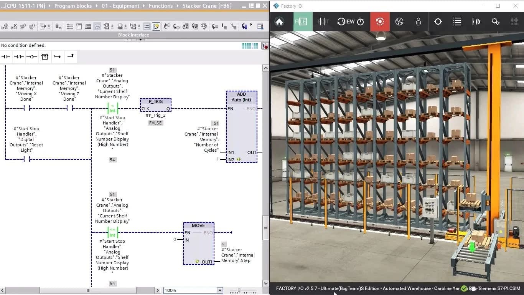Screen dimensions: 524x295
Task: Insert a normally open contact
Action: pos(6,57)
